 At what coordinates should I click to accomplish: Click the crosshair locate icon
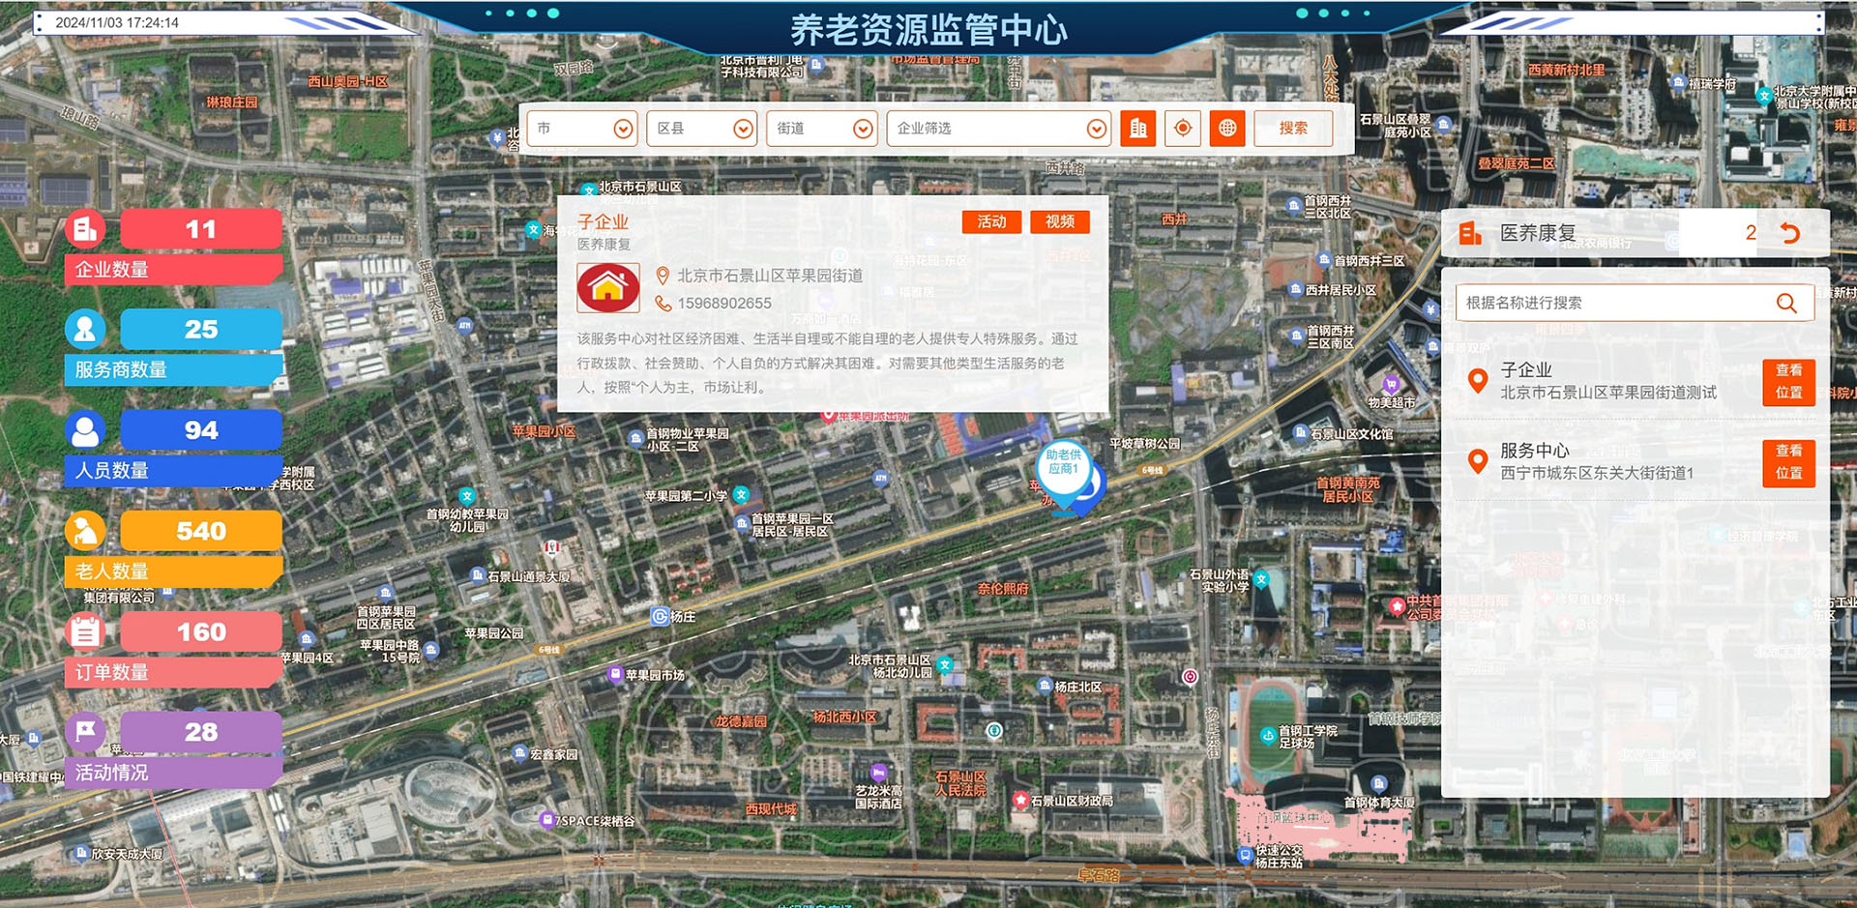click(1182, 128)
